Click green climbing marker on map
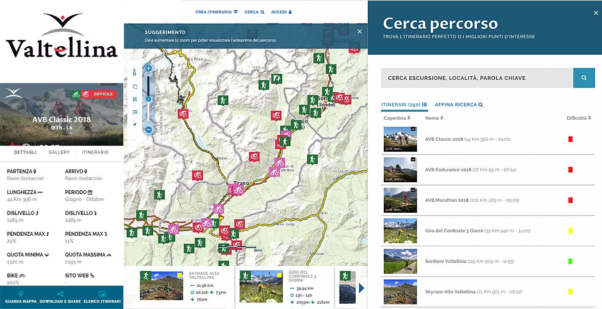The width and height of the screenshot is (602, 309). click(x=277, y=79)
